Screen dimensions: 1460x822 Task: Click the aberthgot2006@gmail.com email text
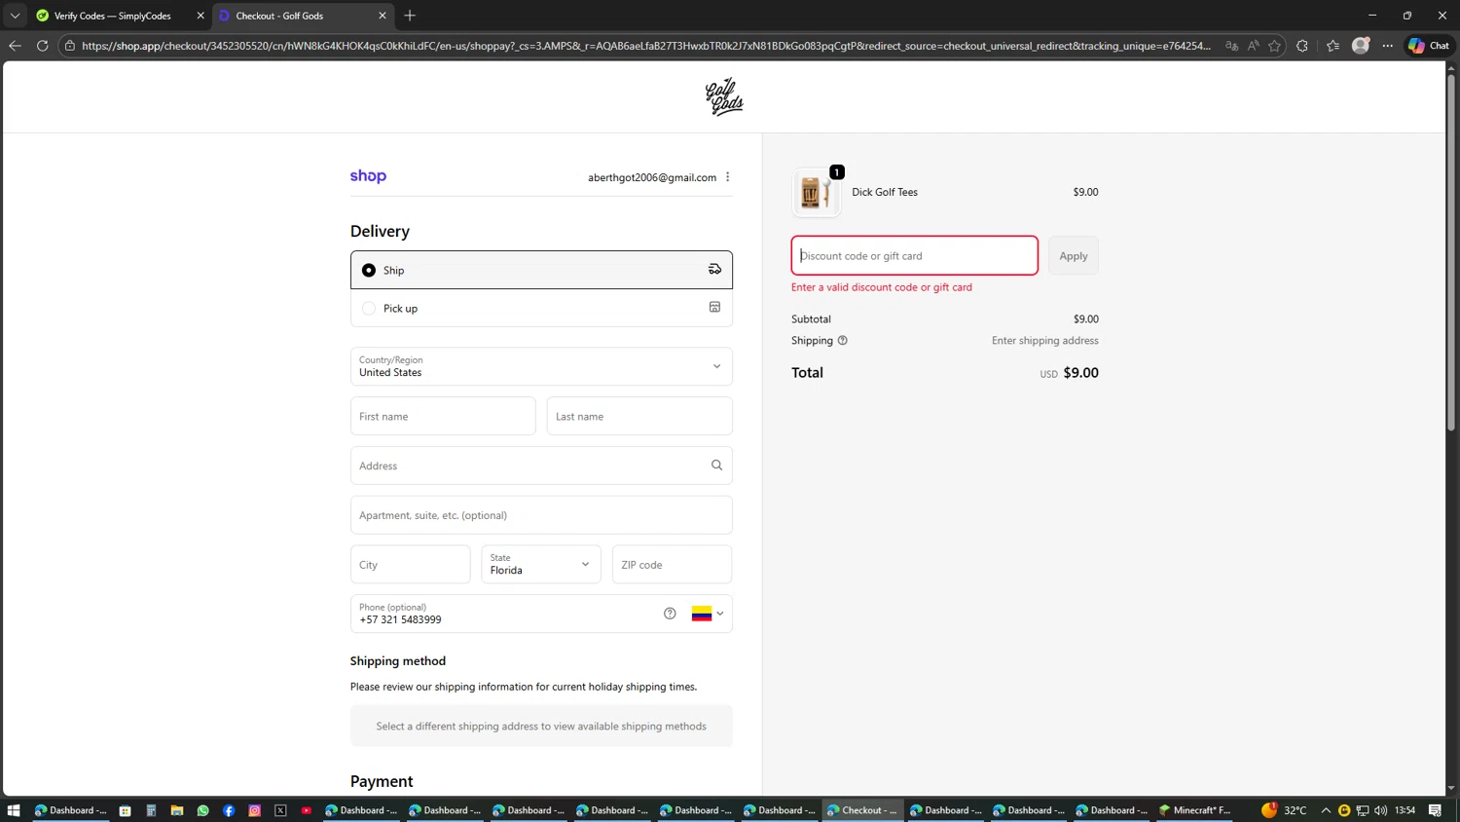(652, 177)
